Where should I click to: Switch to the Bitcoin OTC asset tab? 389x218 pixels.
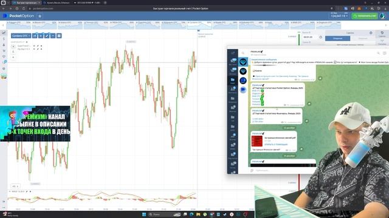tap(44, 25)
